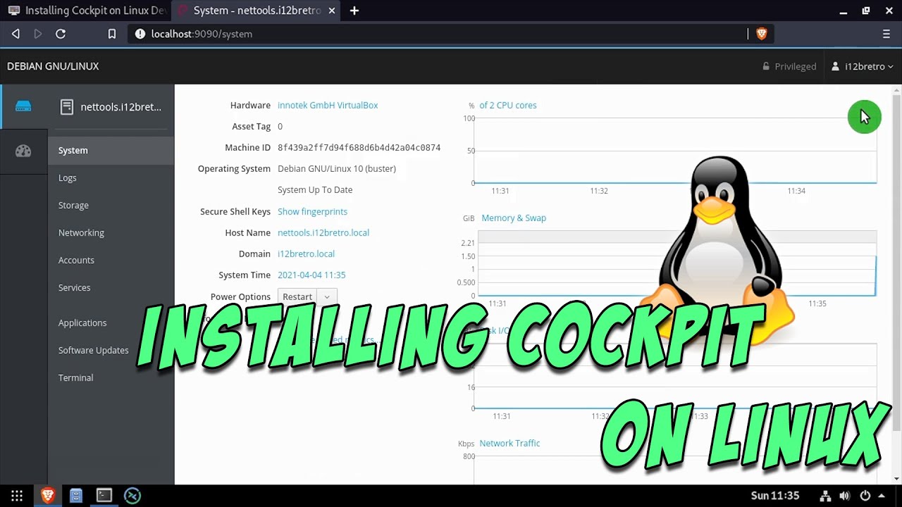Open the Storage sidebar item
Image resolution: width=902 pixels, height=507 pixels.
click(x=111, y=205)
